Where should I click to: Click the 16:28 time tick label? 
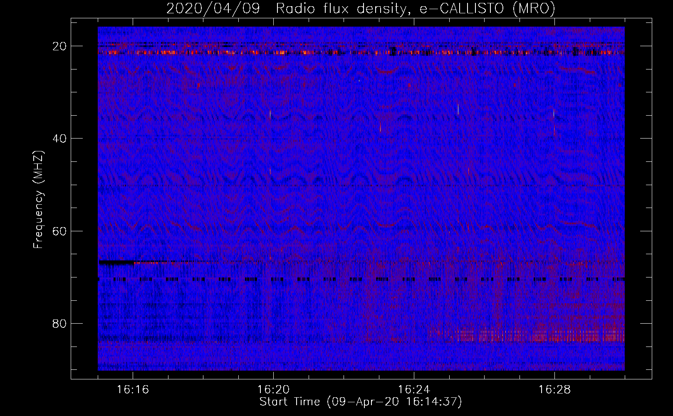click(x=554, y=390)
